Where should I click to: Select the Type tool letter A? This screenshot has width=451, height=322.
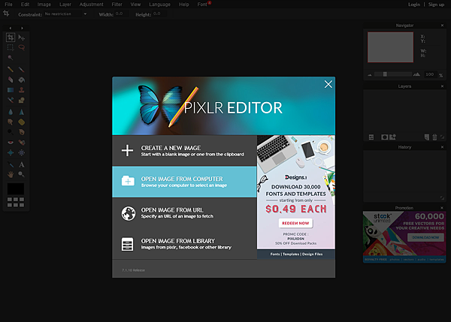tap(22, 164)
